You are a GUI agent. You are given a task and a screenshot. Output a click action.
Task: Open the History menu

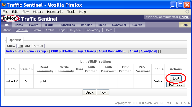click(38, 12)
